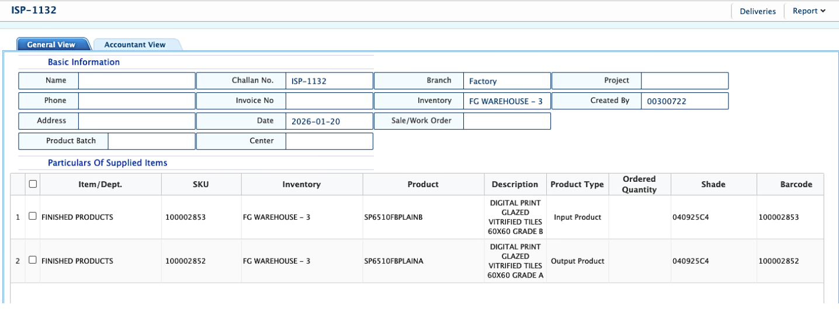Click the Shade column header
Viewport: 839px width, 311px height.
tap(713, 184)
